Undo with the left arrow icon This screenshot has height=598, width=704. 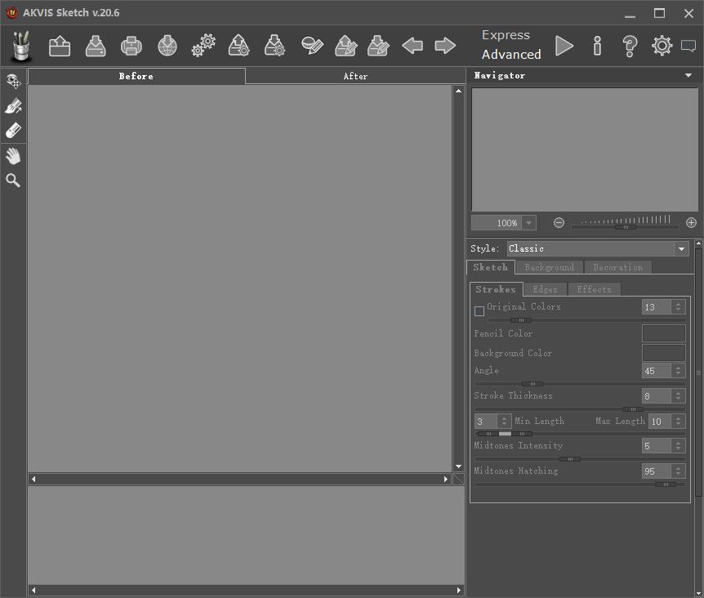[412, 46]
